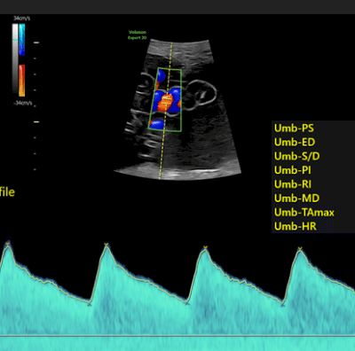
Task: Select the third systolic peak marker
Action: pos(204,246)
